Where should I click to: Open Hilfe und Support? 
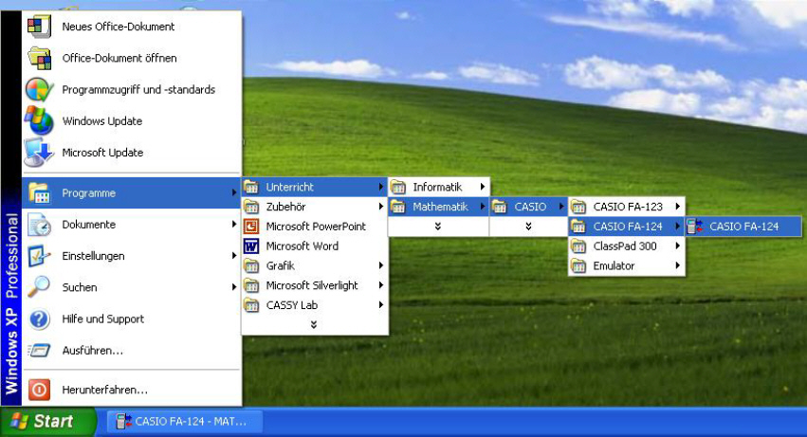click(x=132, y=319)
